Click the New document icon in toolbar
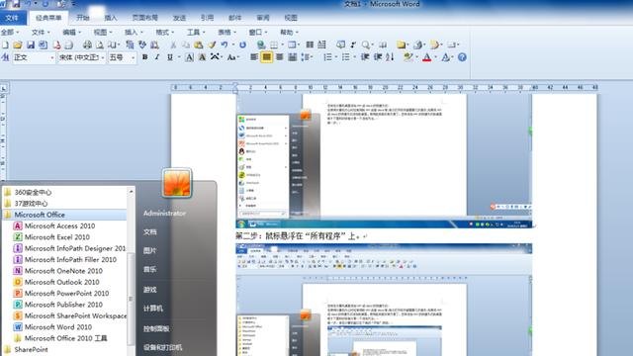633x356 pixels. point(5,44)
